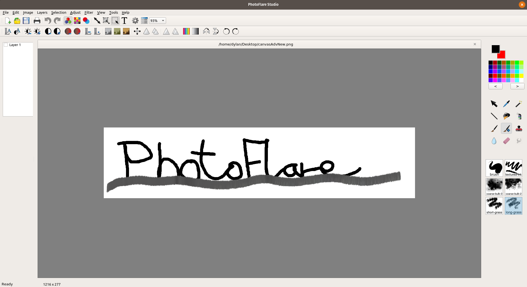The image size is (527, 287).
Task: Open the Tools menu
Action: (x=113, y=13)
